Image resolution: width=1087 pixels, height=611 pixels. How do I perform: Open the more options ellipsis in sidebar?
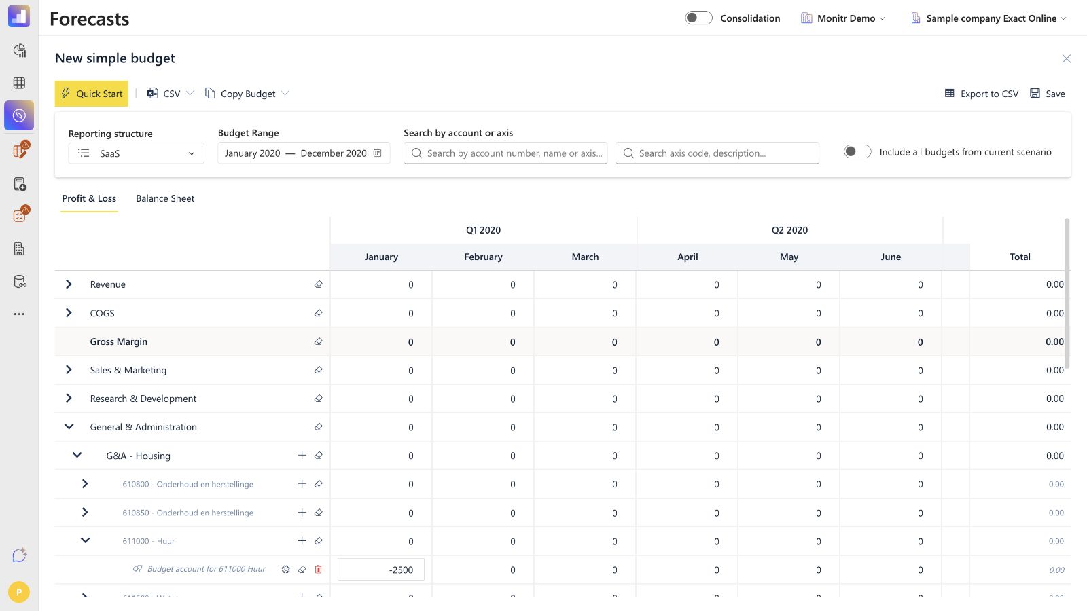19,314
